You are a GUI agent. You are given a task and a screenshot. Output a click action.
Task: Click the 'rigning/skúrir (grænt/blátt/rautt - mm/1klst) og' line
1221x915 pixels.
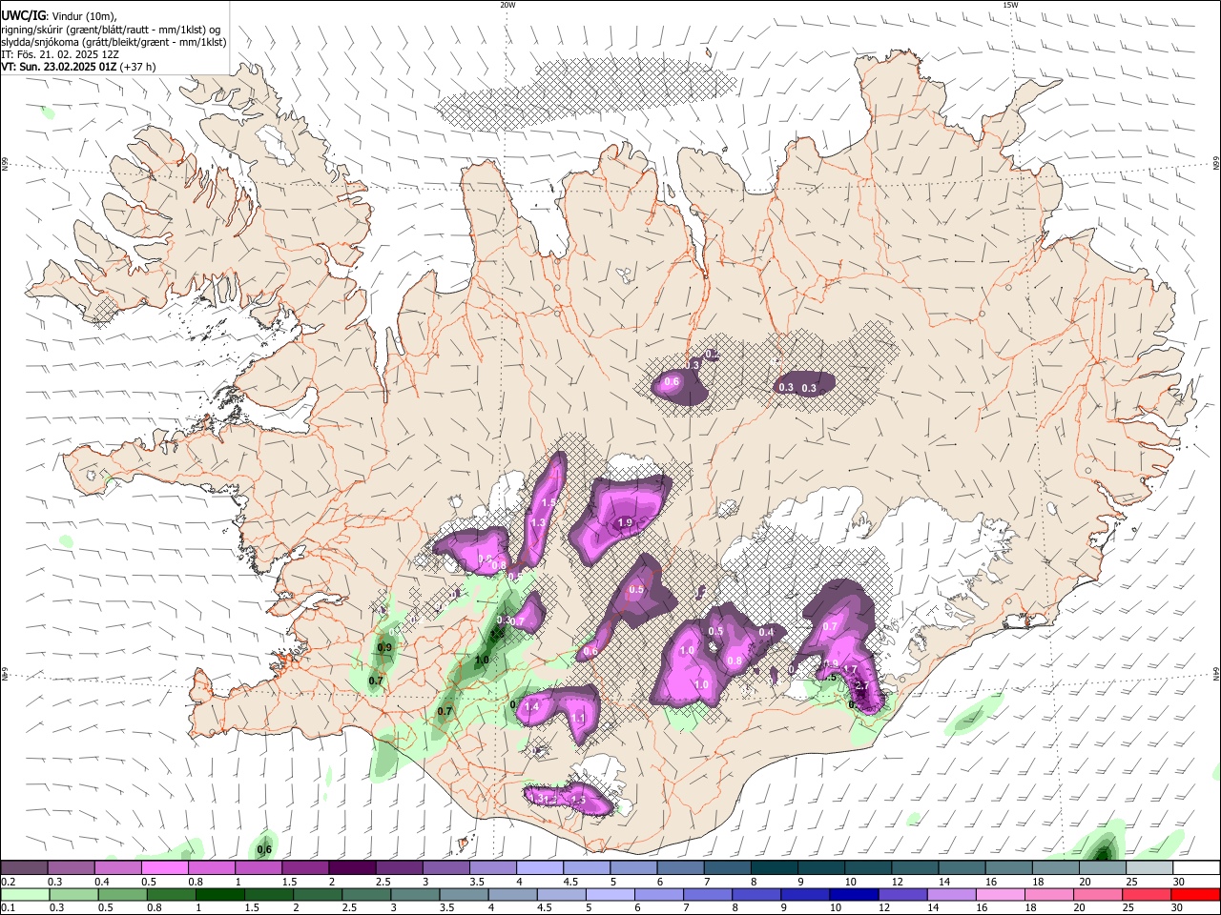point(112,29)
